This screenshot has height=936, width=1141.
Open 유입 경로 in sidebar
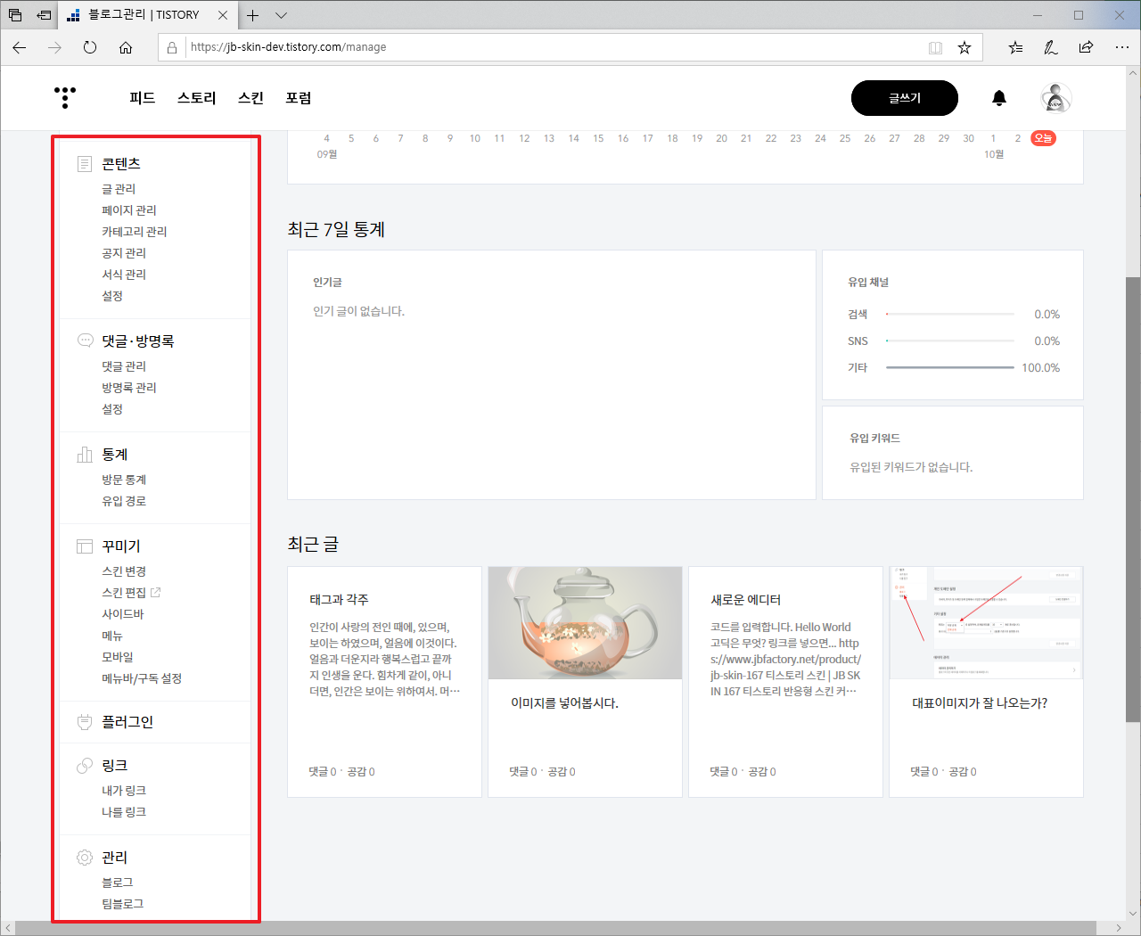point(124,501)
